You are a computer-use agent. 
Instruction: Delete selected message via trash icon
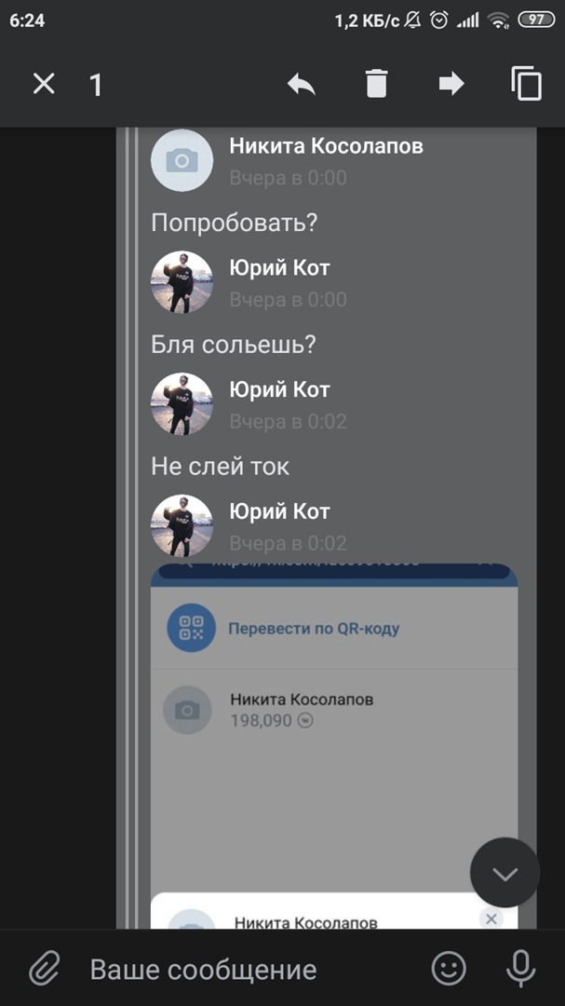tap(376, 84)
